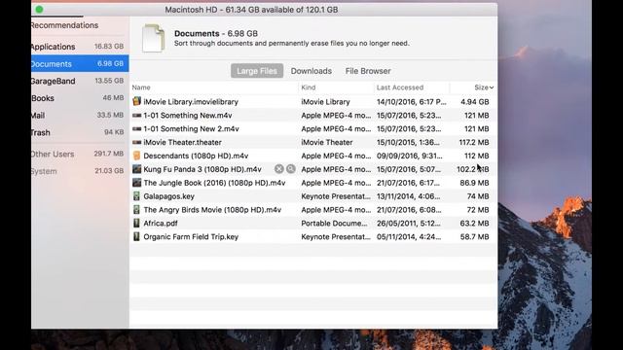The width and height of the screenshot is (623, 350).
Task: Switch to the Downloads tab
Action: click(x=311, y=71)
